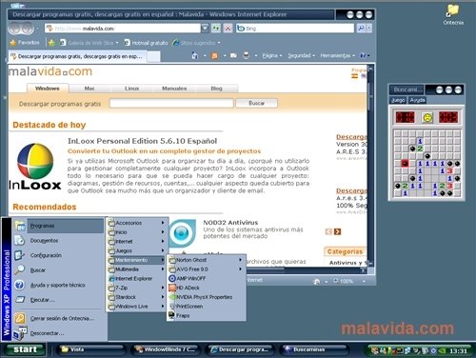Click the Print icon in IE command bar
Image resolution: width=476 pixels, height=358 pixels.
(x=246, y=56)
